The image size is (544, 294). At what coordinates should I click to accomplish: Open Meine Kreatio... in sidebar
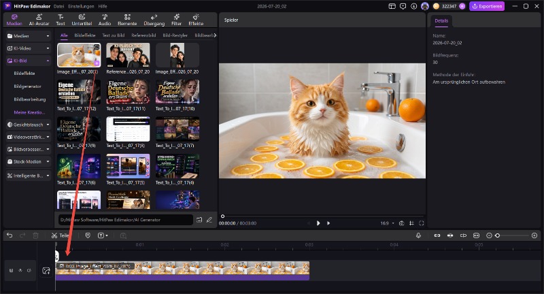pyautogui.click(x=29, y=112)
